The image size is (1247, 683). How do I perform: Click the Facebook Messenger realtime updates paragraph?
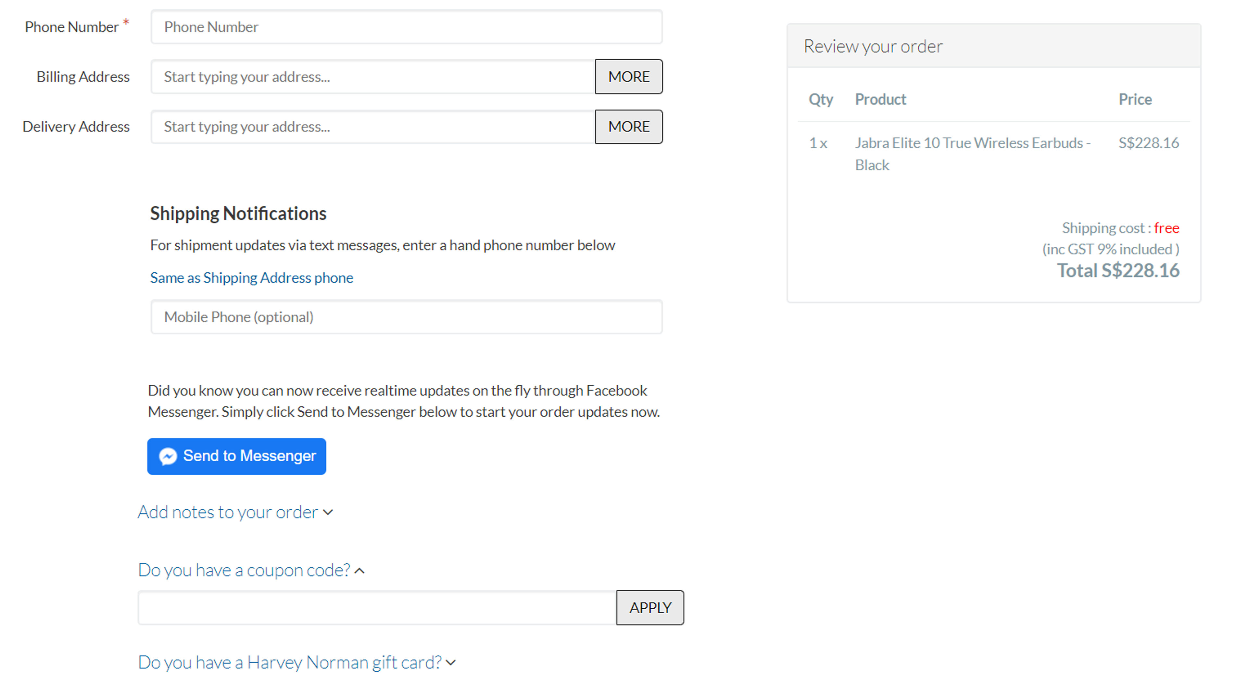tap(404, 401)
